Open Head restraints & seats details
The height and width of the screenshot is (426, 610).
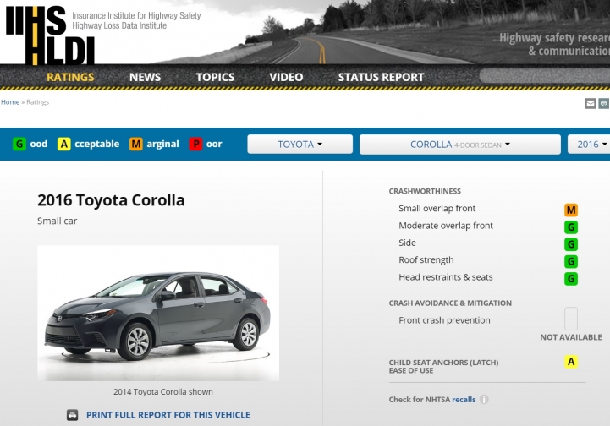click(x=445, y=277)
